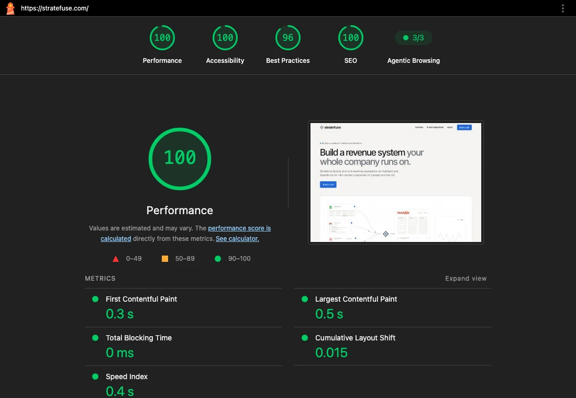Expand the First Contentful Paint metric
The image size is (576, 398).
[183, 307]
